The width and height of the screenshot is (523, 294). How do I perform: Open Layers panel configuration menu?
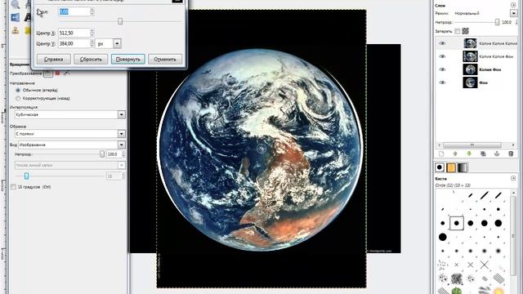click(x=513, y=5)
